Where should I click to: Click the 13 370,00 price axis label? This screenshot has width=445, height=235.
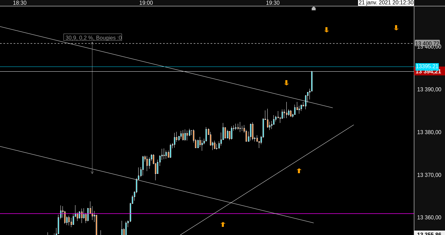point(429,175)
